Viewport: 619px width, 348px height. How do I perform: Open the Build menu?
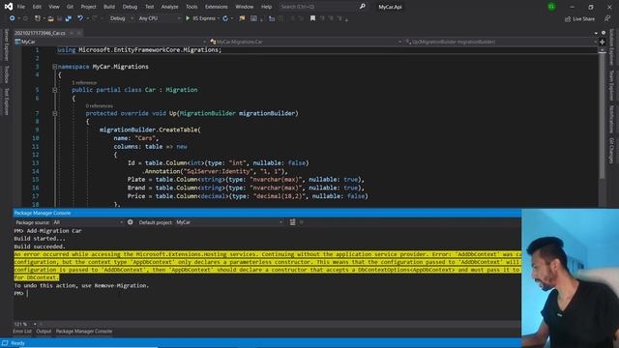[x=109, y=7]
